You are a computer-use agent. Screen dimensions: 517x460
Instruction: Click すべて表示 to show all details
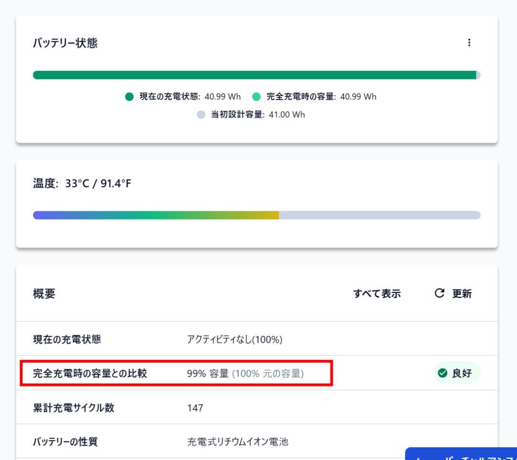376,294
